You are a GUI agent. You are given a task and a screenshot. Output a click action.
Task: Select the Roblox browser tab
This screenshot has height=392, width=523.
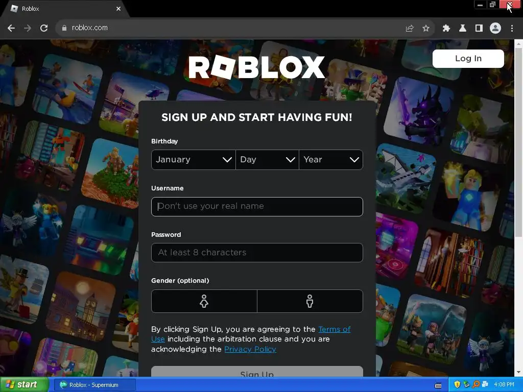coord(65,9)
